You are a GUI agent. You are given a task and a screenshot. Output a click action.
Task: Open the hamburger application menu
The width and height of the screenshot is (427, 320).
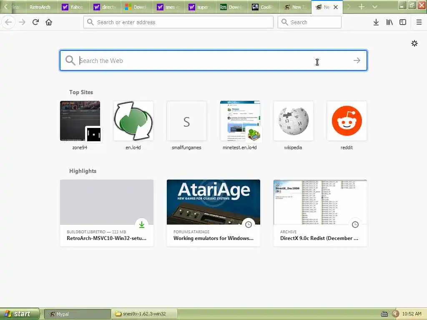[x=419, y=22]
